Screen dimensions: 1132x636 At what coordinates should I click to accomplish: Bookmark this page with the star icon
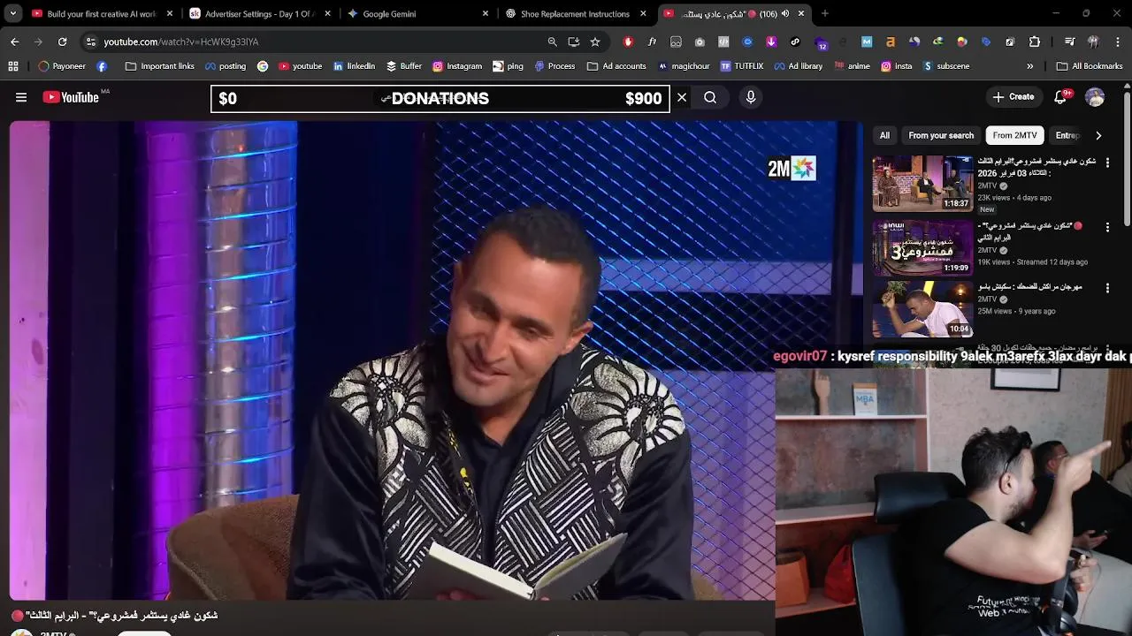595,42
